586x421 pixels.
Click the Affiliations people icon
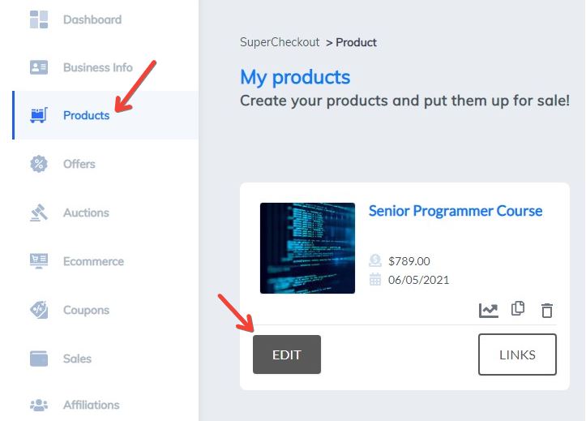(39, 405)
